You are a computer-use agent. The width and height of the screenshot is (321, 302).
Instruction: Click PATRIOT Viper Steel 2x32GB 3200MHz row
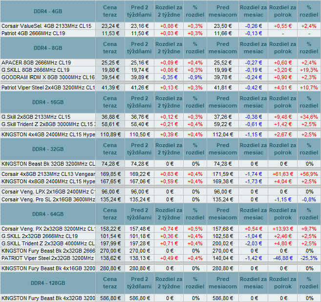(x=160, y=258)
